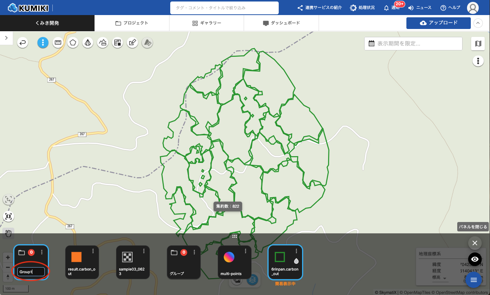This screenshot has height=295, width=490.
Task: Toggle the blue vertical dots tool menu
Action: [x=43, y=43]
